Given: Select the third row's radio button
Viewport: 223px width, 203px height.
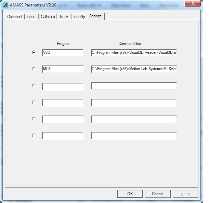Looking at the screenshot, I should pos(34,86).
